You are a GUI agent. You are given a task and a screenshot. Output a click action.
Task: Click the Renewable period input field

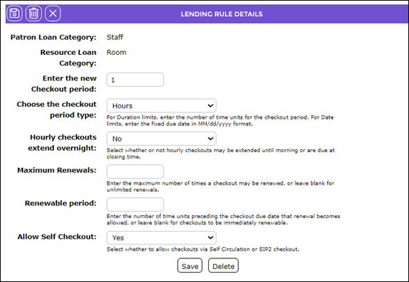click(x=135, y=204)
